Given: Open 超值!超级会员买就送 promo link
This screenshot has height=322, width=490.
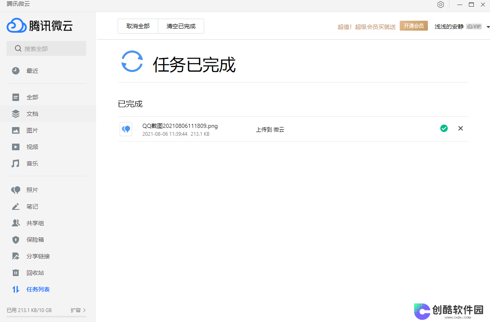Looking at the screenshot, I should pyautogui.click(x=366, y=27).
